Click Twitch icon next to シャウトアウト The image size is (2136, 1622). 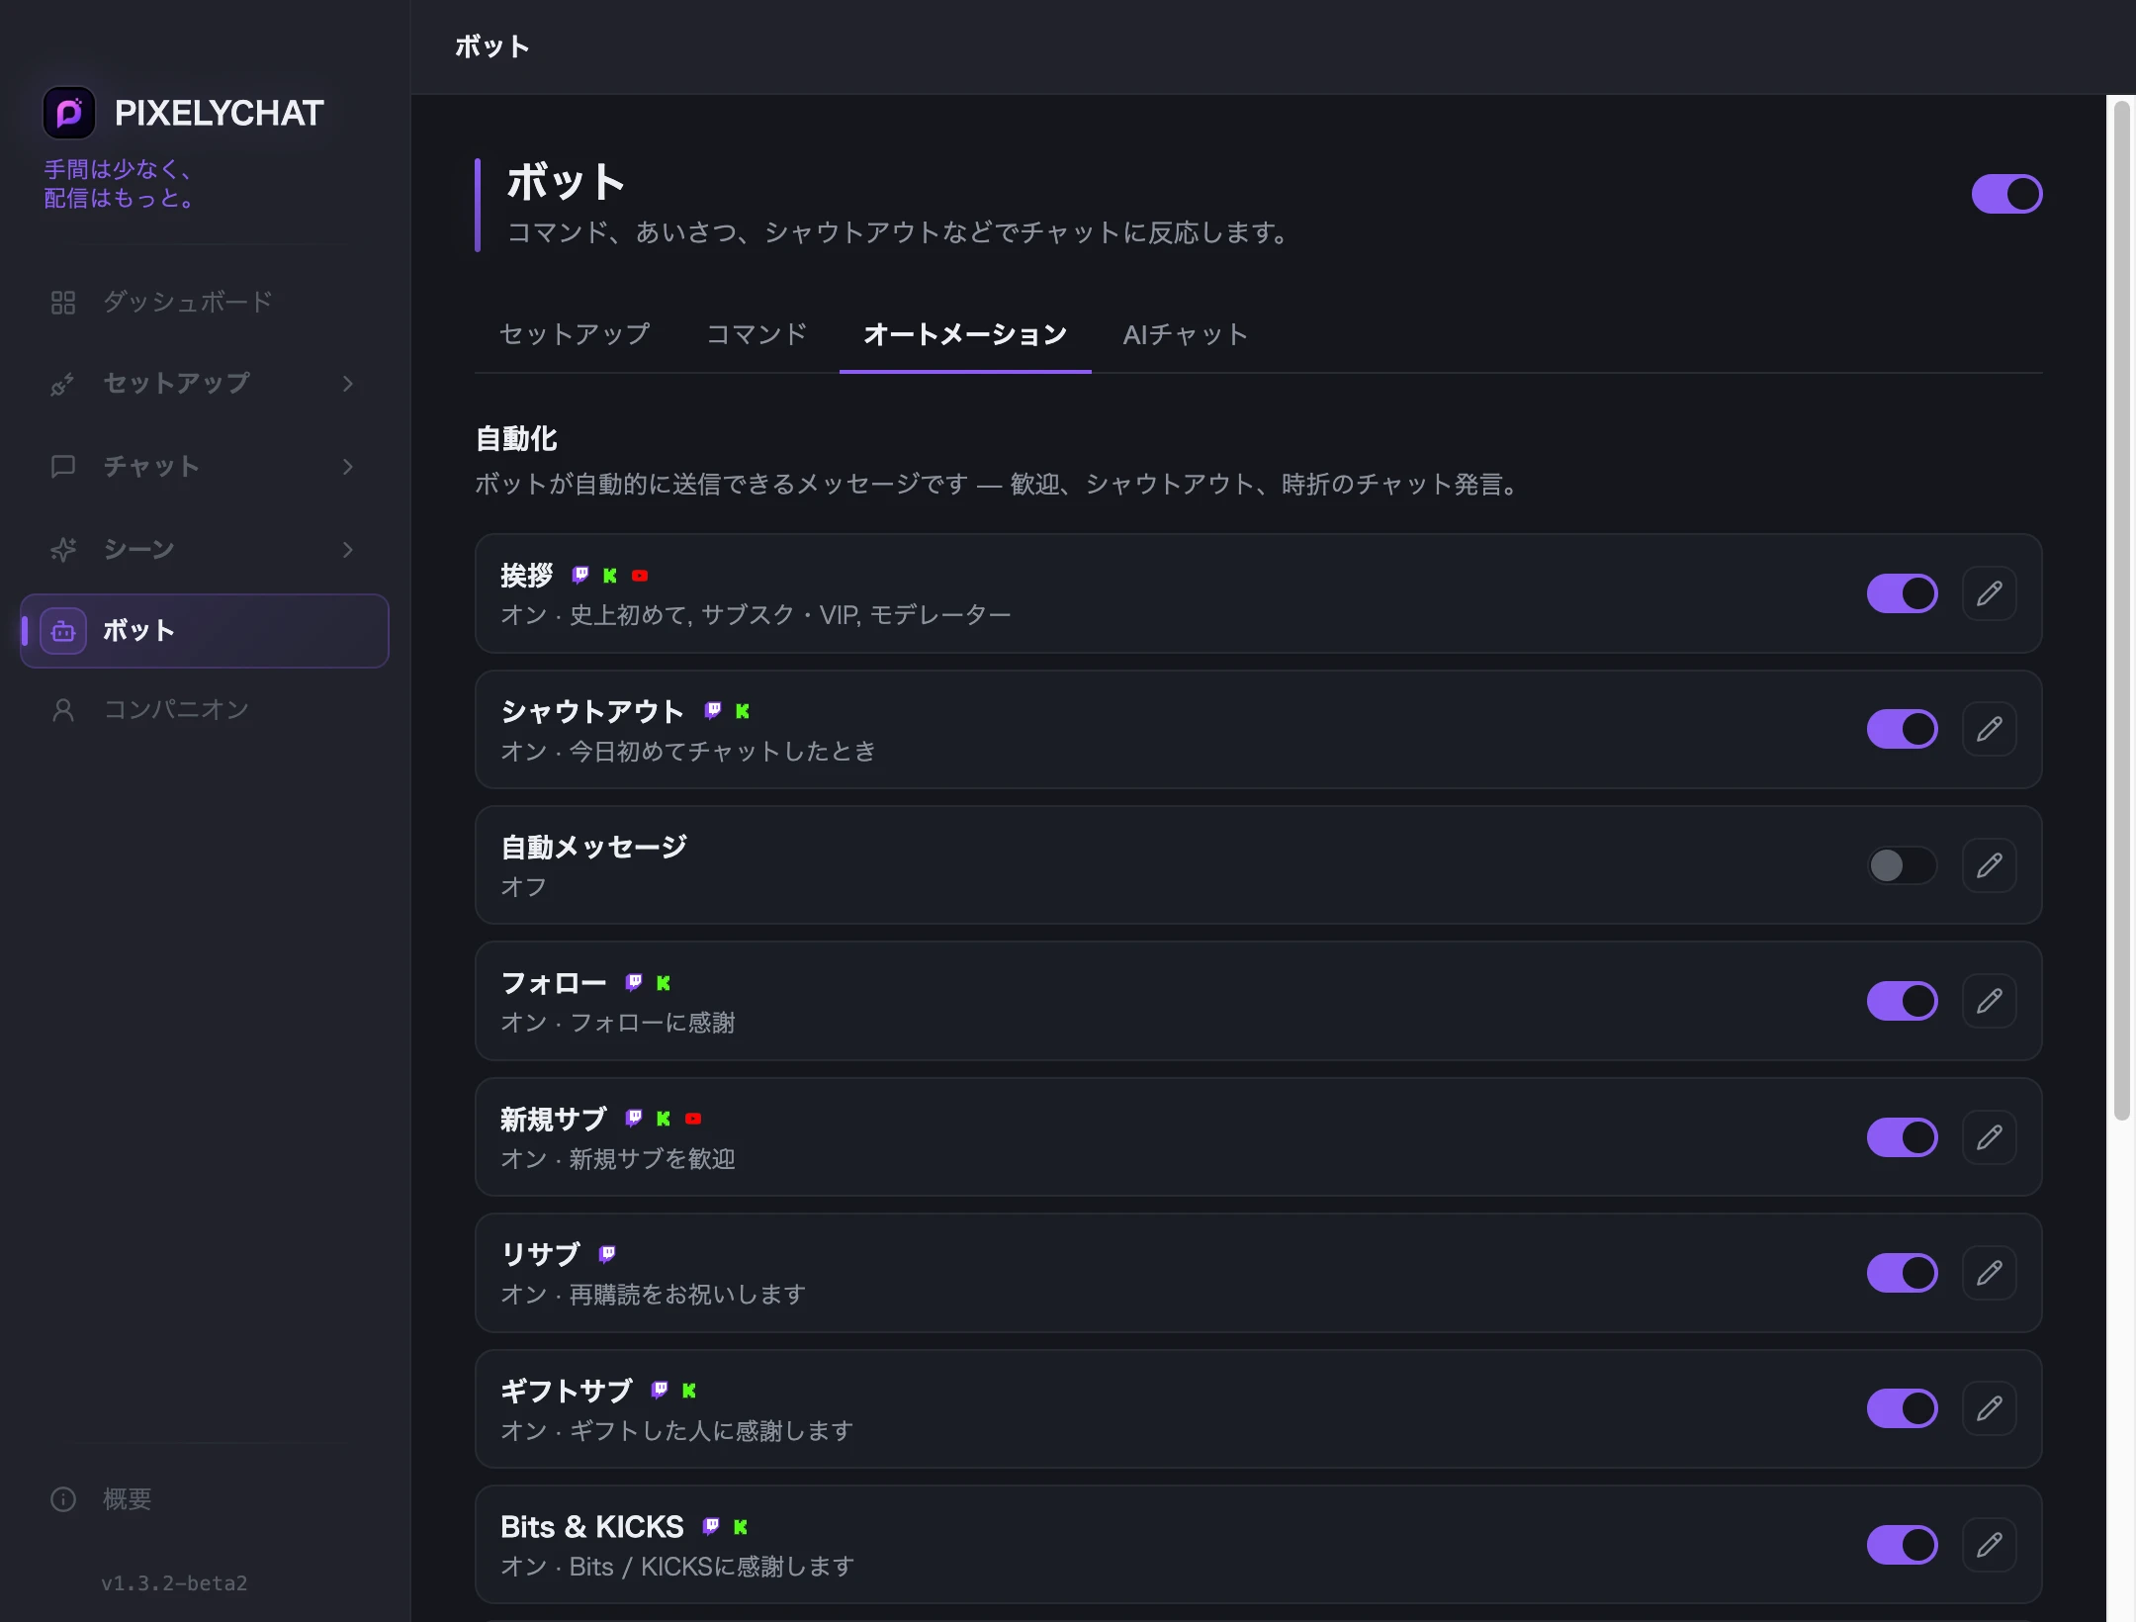tap(713, 710)
